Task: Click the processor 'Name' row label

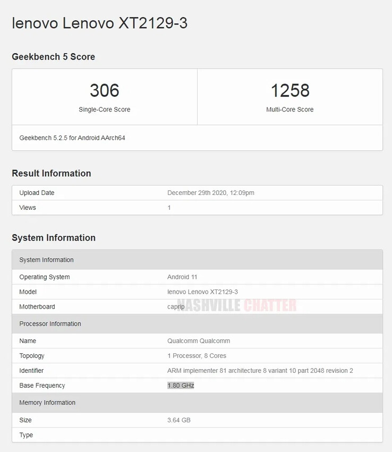Action: 28,341
